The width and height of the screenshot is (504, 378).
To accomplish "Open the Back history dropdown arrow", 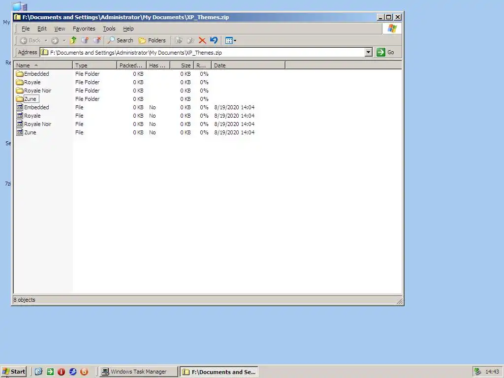I will (46, 40).
